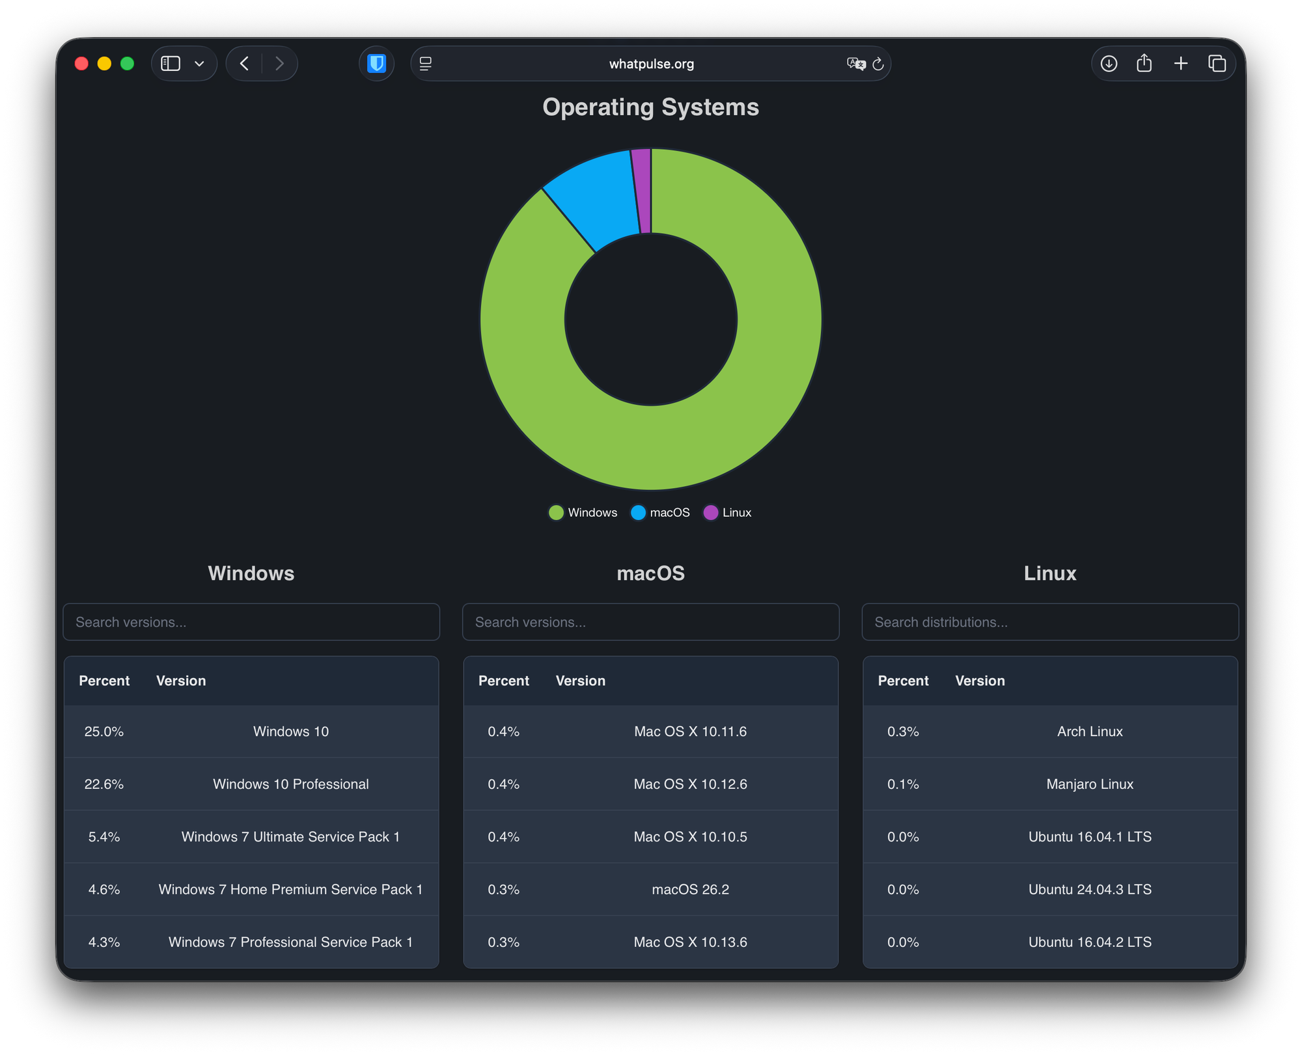Show downloads in toolbar
This screenshot has height=1055, width=1302.
[x=1109, y=64]
